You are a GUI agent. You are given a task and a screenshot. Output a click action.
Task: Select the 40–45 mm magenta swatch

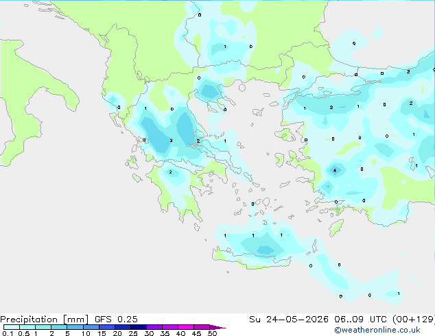pos(186,327)
